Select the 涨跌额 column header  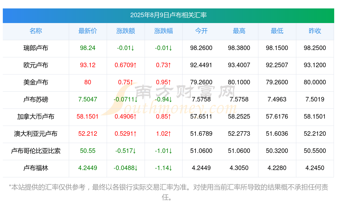(x=126, y=31)
